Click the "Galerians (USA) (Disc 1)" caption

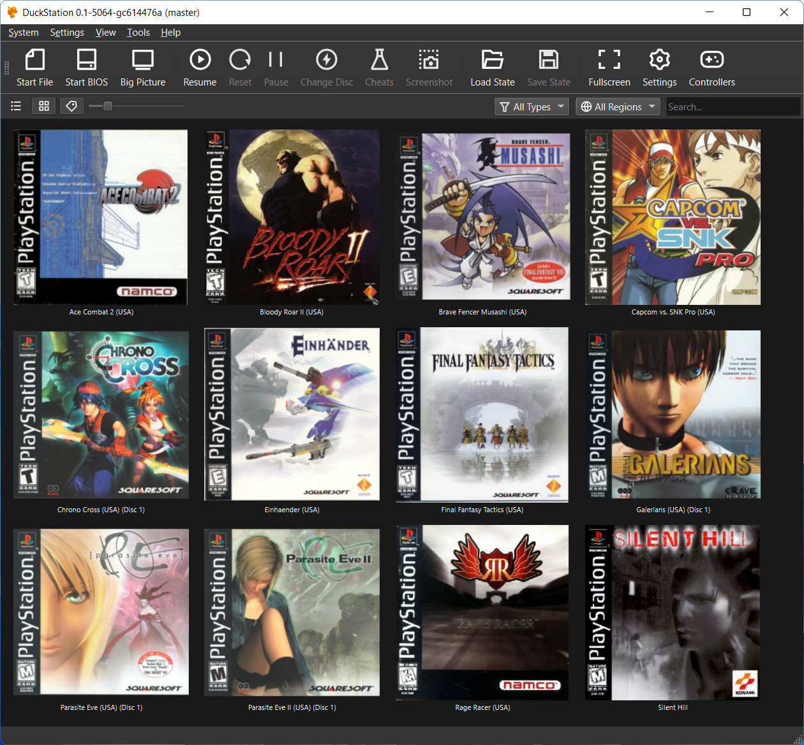coord(673,510)
